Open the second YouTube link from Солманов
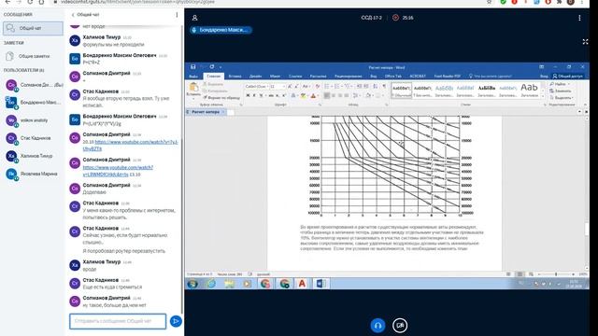The height and width of the screenshot is (336, 598). pyautogui.click(x=118, y=171)
